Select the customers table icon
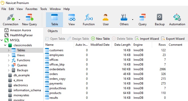This screenshot has width=188, height=101. (47, 50)
